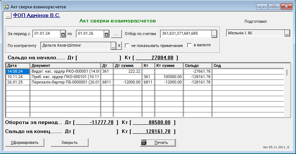Screen dimensions: 296x154
Task: Open calendar picker for the start date
Action: (63, 34)
